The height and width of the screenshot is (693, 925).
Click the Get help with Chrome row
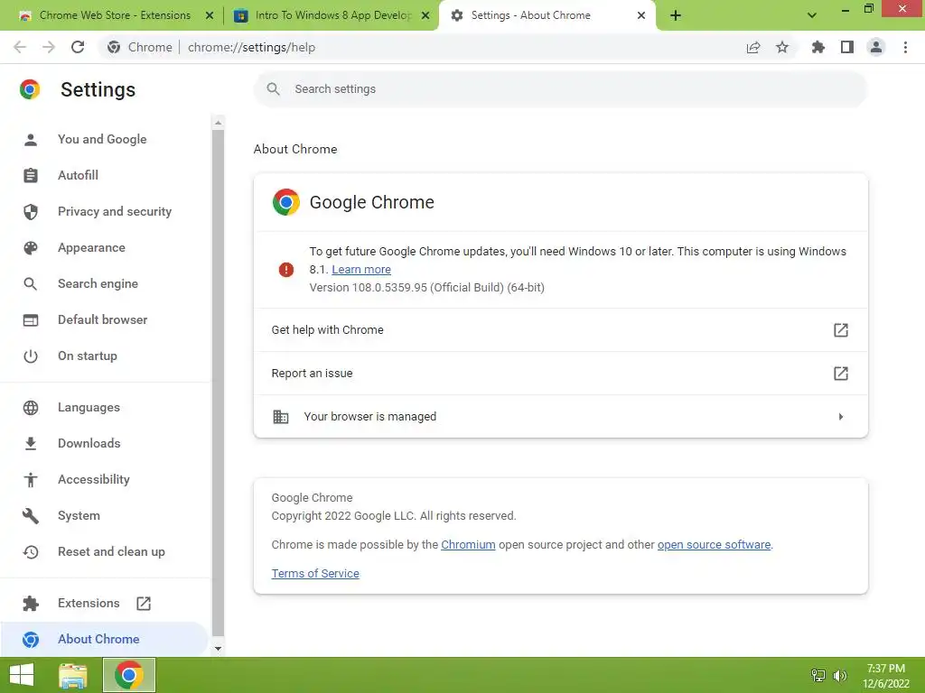560,330
